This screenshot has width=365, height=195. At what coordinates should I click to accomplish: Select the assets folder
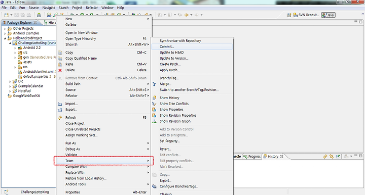coord(27,62)
